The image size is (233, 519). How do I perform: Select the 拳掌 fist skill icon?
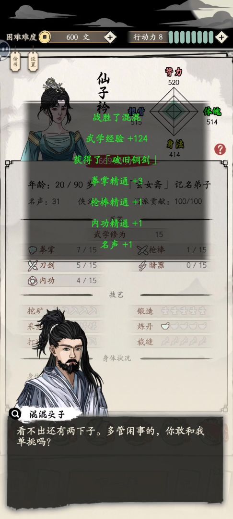click(x=33, y=250)
